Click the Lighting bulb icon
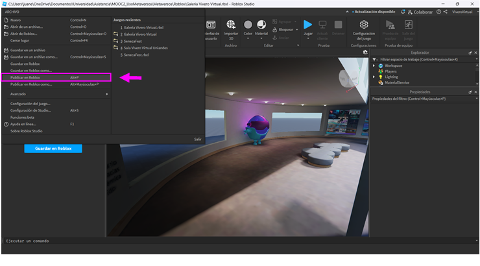Image resolution: width=480 pixels, height=266 pixels. tap(381, 77)
